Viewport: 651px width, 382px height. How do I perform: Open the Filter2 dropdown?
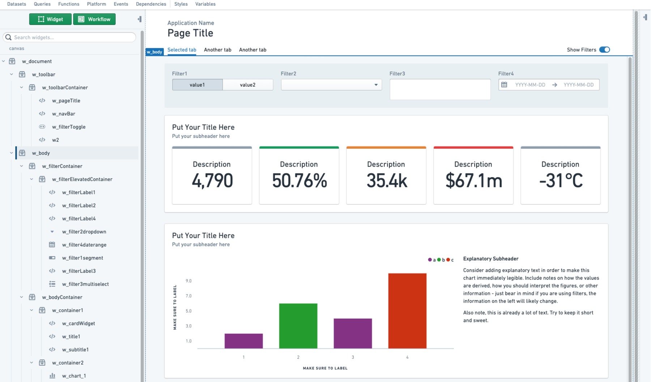coord(375,85)
